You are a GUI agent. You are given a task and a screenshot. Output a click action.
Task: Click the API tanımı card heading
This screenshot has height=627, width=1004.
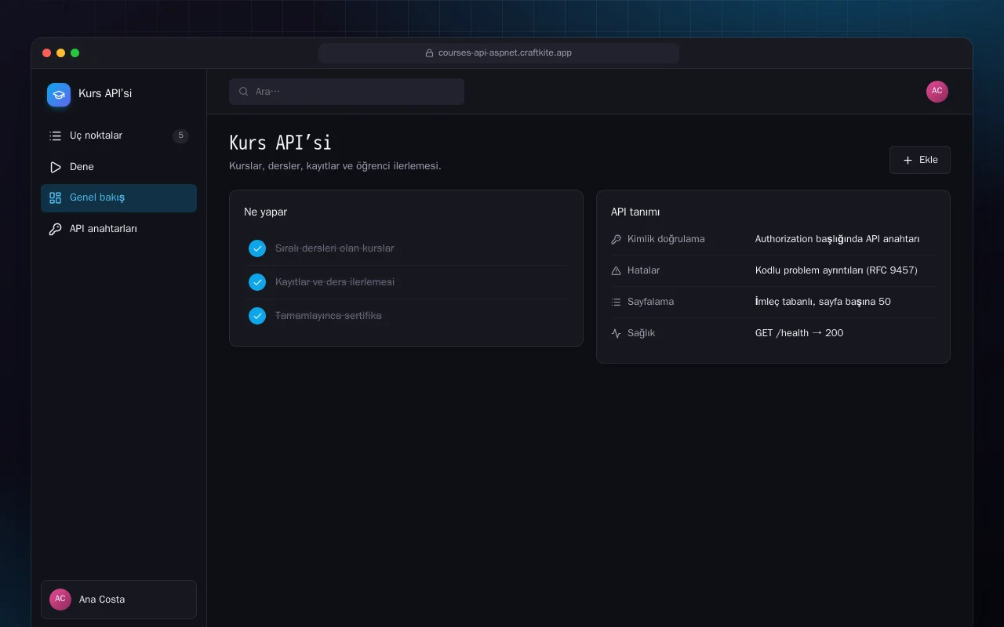[x=635, y=212]
